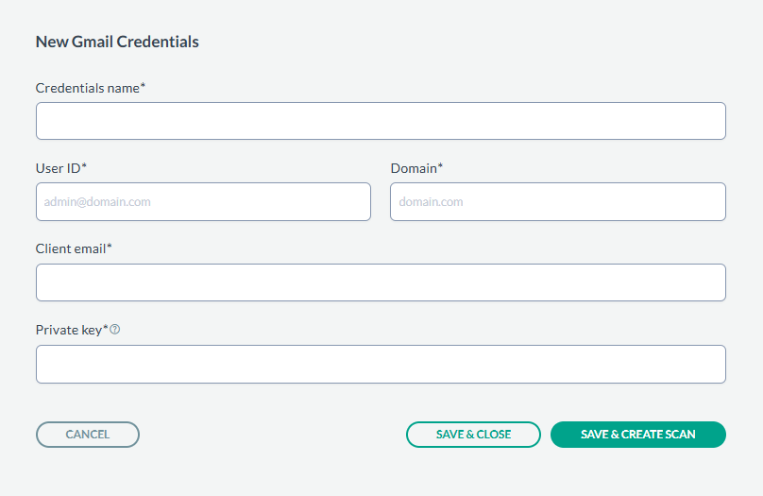The image size is (763, 496).
Task: Focus the Private key text field
Action: [x=381, y=364]
